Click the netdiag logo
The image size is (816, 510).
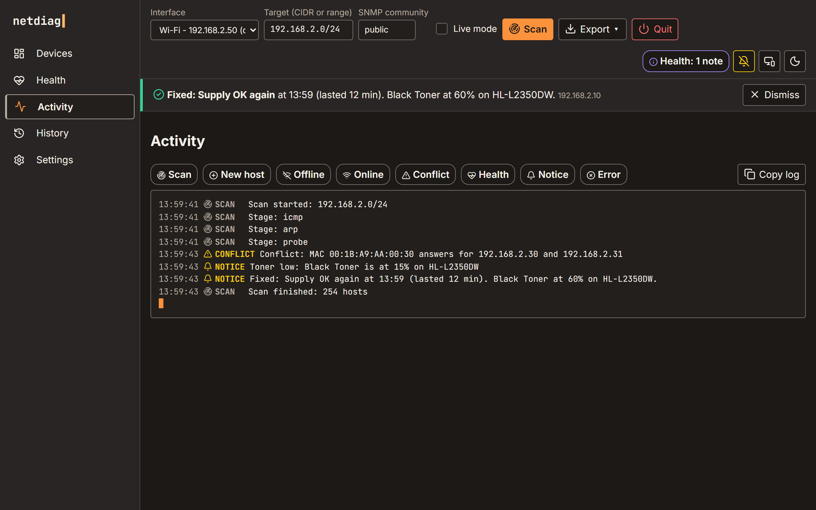(39, 21)
